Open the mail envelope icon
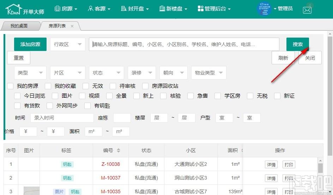The height and width of the screenshot is (195, 333). [x=307, y=10]
